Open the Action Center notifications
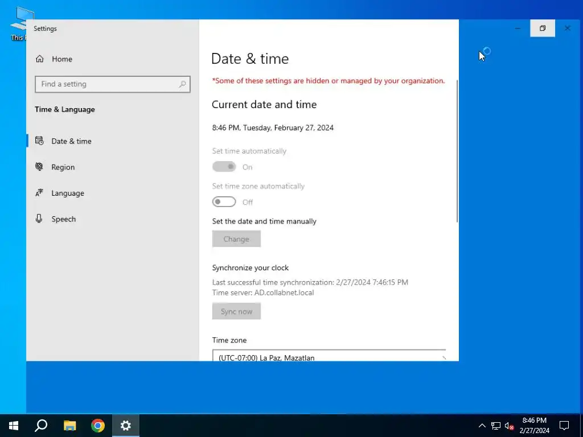 click(564, 426)
